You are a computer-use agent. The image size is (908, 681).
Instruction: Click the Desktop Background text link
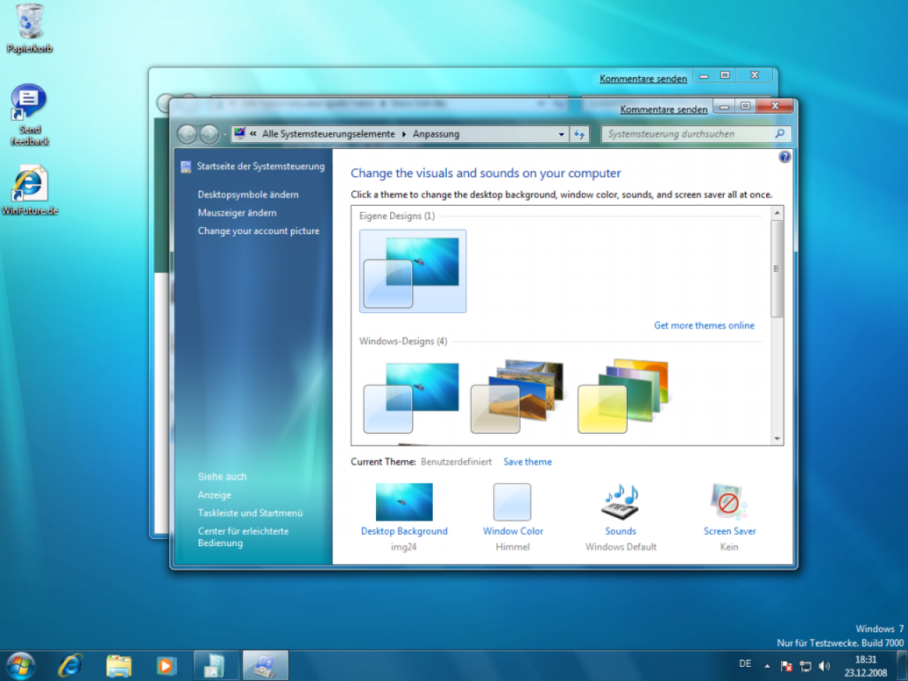(404, 531)
